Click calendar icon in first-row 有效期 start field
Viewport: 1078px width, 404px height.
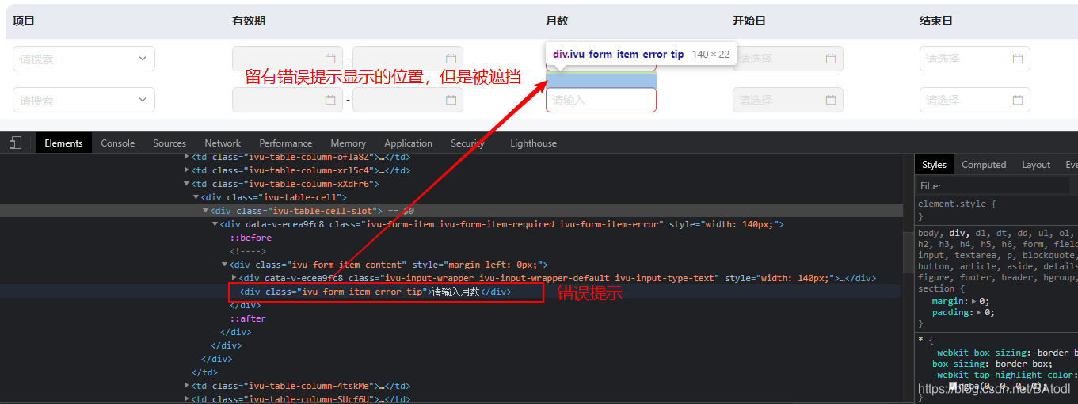click(x=330, y=59)
